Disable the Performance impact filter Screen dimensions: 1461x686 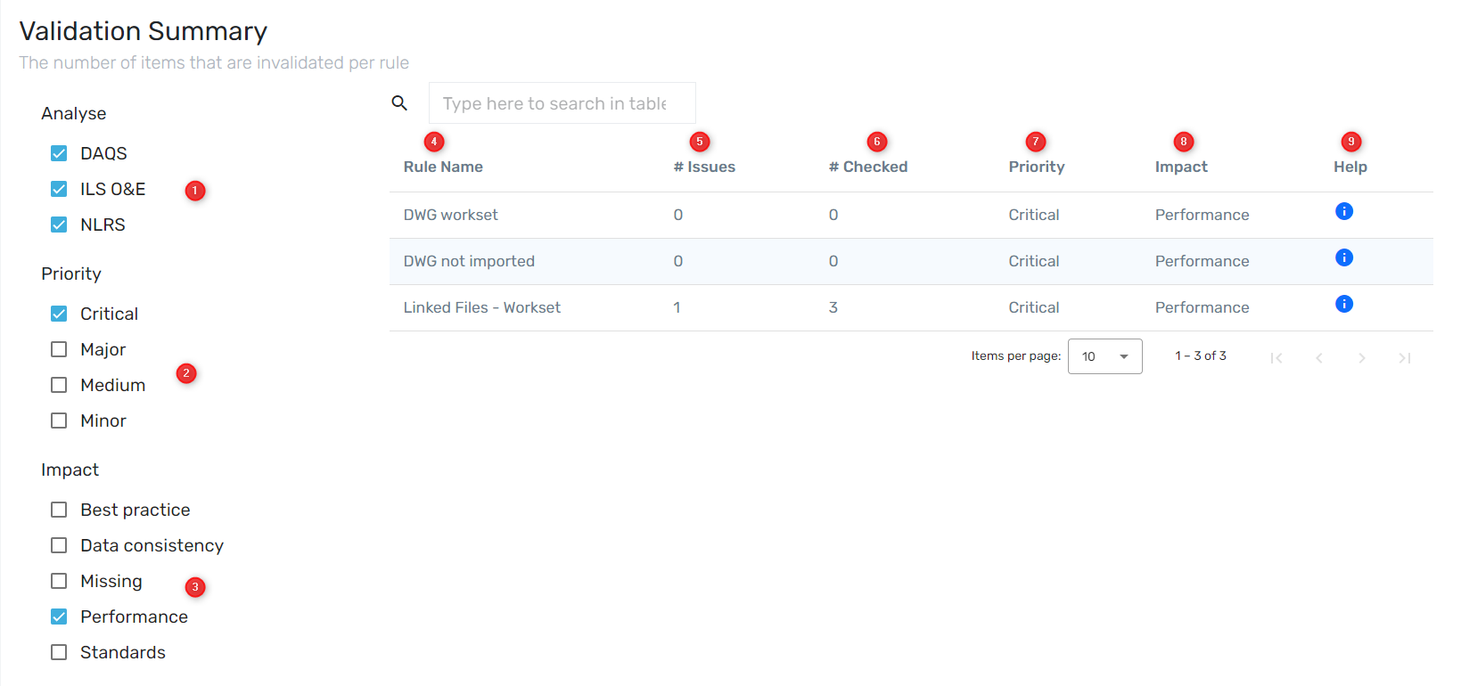pos(59,617)
